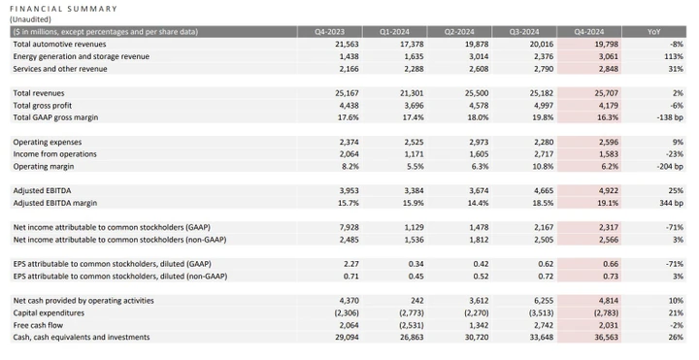Select the Q1-2024 column header

tap(394, 32)
